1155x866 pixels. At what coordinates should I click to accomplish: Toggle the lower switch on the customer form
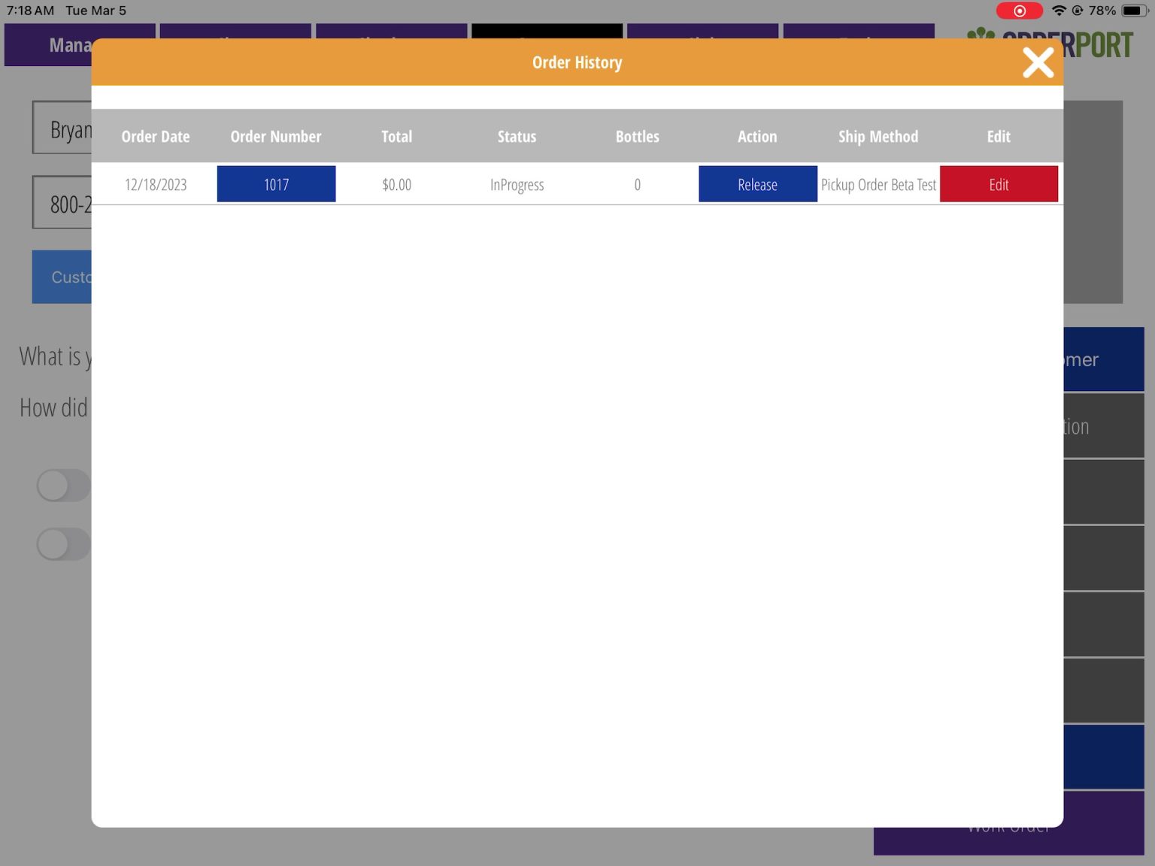[63, 544]
